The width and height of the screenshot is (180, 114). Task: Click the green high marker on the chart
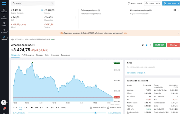(x=32, y=63)
